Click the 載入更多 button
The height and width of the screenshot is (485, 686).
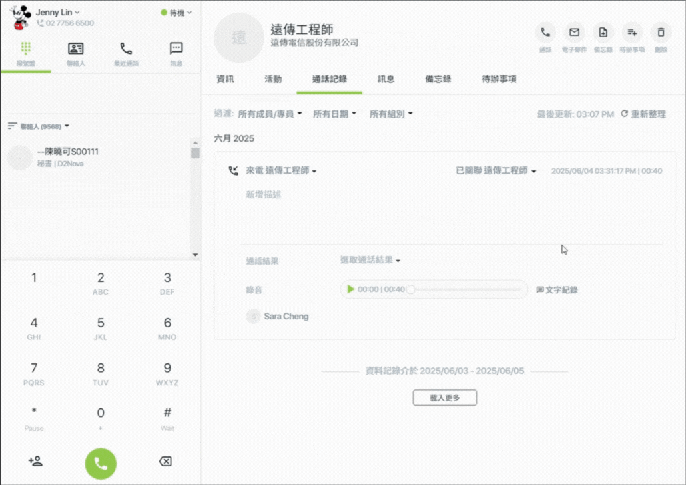(x=444, y=398)
